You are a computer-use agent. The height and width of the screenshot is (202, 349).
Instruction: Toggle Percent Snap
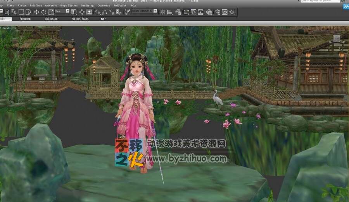click(112, 12)
